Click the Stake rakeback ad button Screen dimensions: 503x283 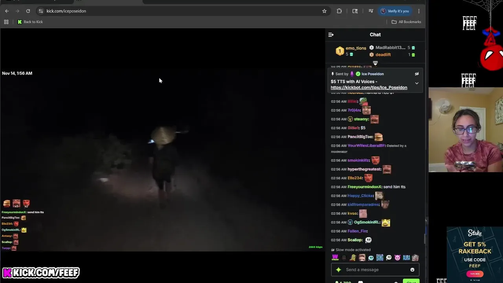tap(475, 274)
